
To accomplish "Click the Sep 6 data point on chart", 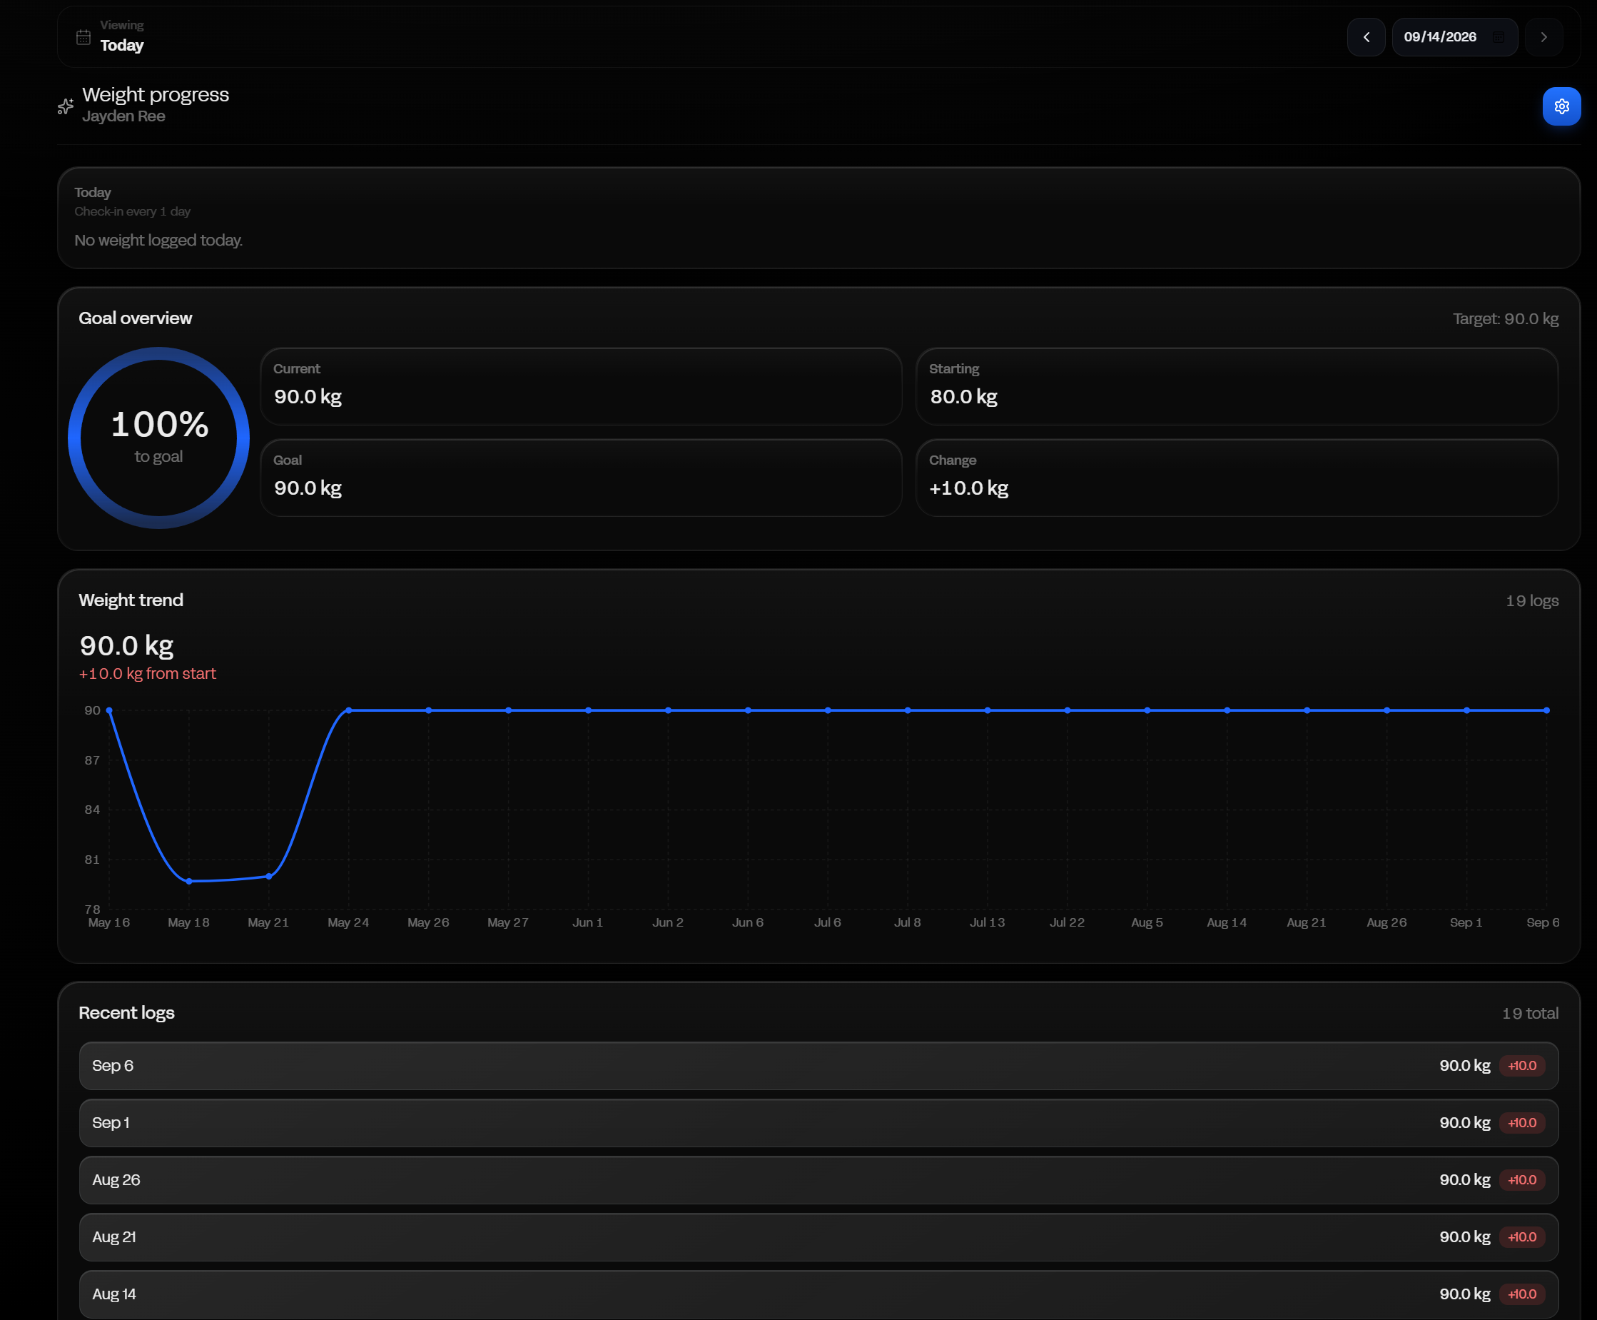I will (1547, 710).
